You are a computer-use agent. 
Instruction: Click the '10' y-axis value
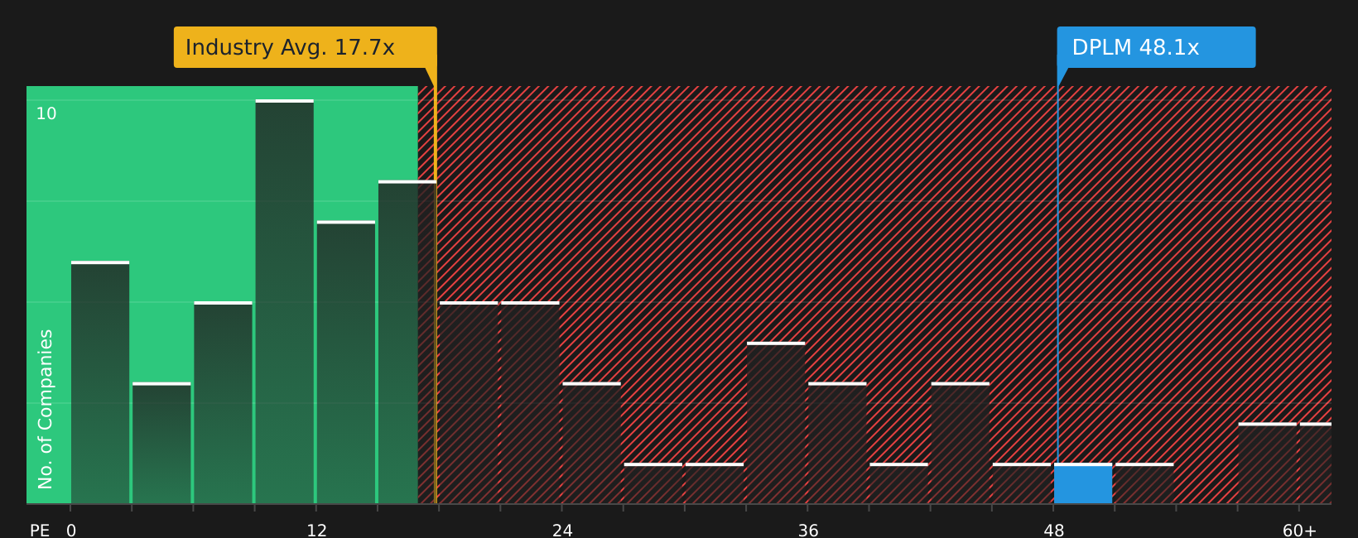(46, 114)
